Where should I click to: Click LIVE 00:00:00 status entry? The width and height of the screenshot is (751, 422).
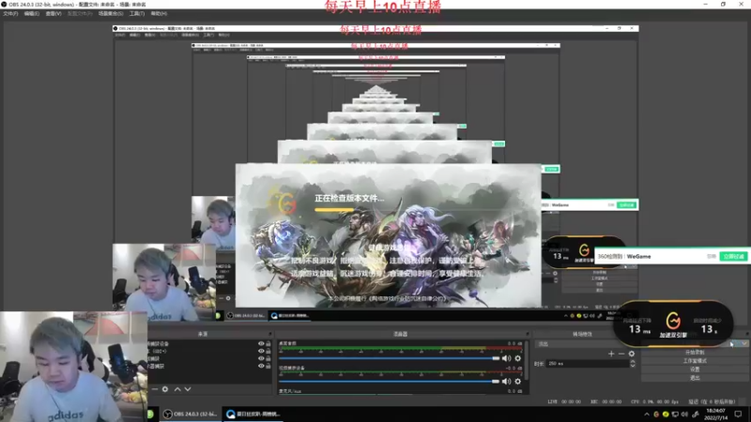[x=564, y=402]
